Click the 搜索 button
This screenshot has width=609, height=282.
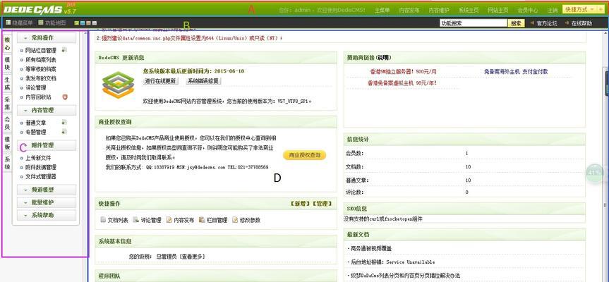point(516,23)
